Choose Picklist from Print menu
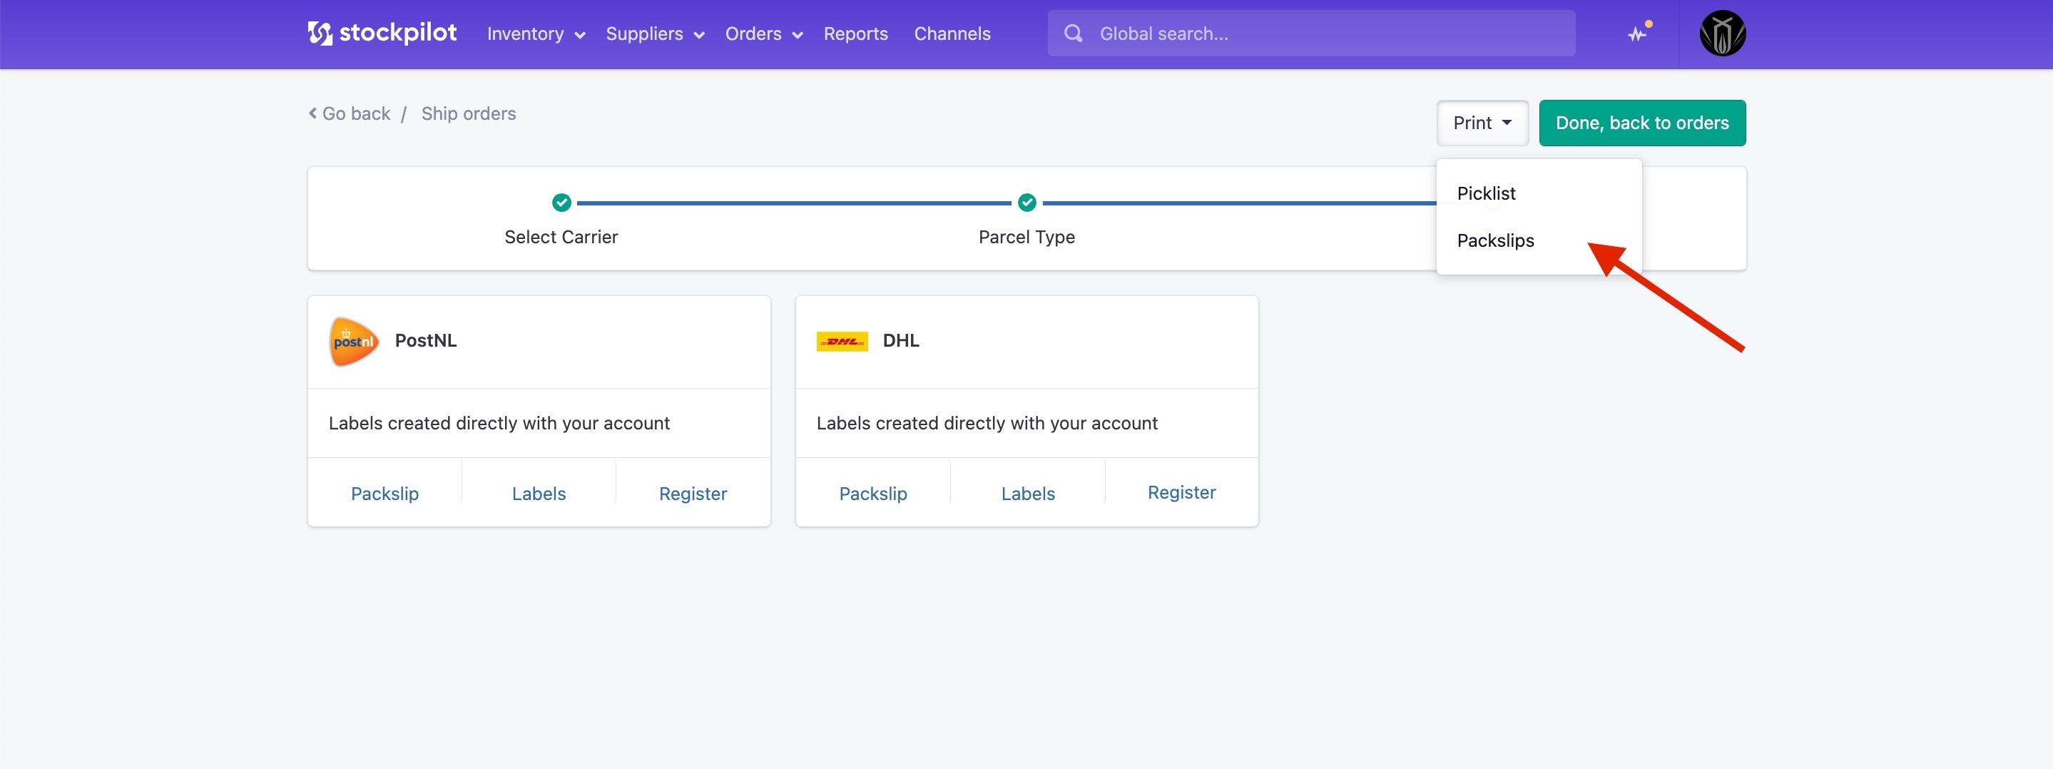Screen dimensions: 2053x769 coord(1539,193)
